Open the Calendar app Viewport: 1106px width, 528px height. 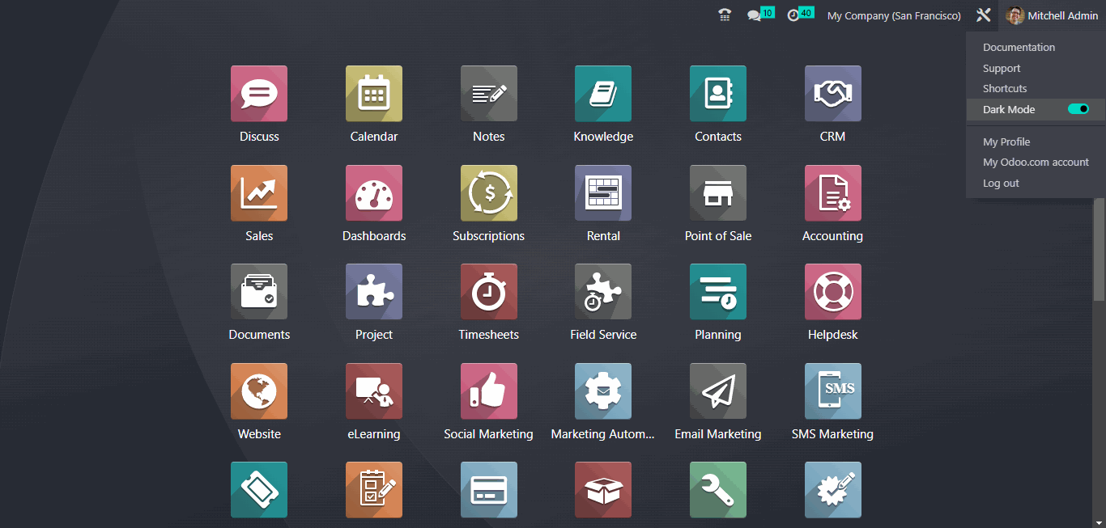[373, 93]
